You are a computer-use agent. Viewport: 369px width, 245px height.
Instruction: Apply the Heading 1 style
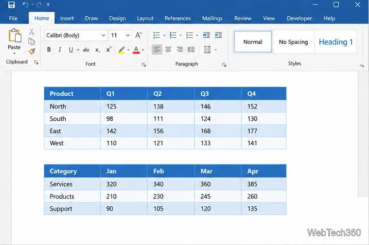tap(336, 42)
